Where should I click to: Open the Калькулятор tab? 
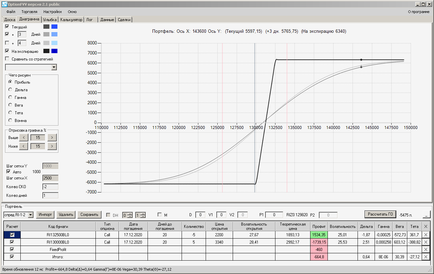[x=71, y=20]
